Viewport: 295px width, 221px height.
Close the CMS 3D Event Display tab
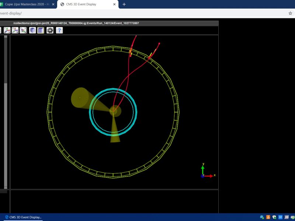point(114,4)
